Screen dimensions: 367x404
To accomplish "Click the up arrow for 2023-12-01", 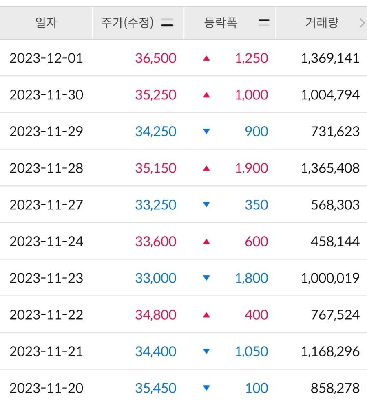I will coord(206,59).
